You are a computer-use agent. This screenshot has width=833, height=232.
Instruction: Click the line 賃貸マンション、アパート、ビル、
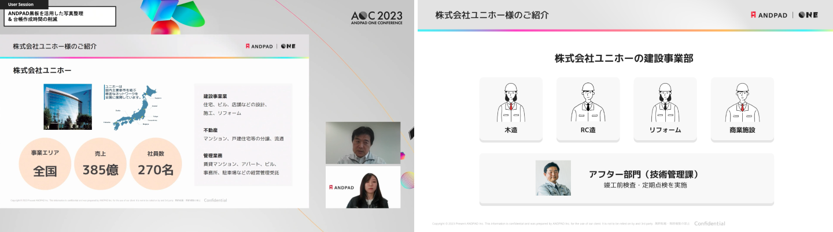pyautogui.click(x=239, y=164)
